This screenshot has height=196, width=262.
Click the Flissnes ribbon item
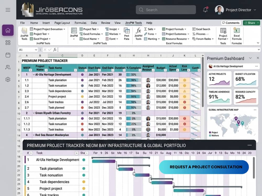click(200, 34)
